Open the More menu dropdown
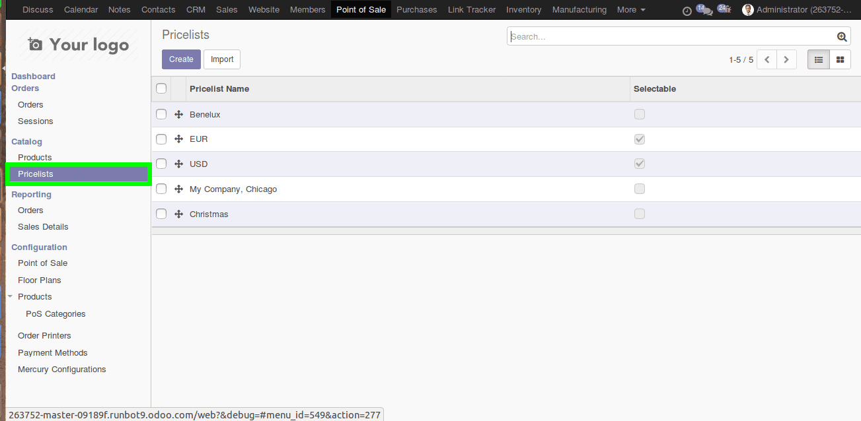The image size is (861, 421). tap(631, 10)
